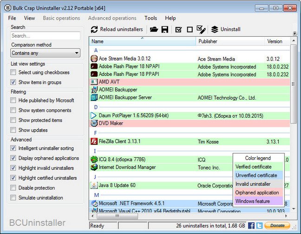Screen dimensions: 301x234
Task: Deselect all with empty square icon
Action: tap(190, 30)
